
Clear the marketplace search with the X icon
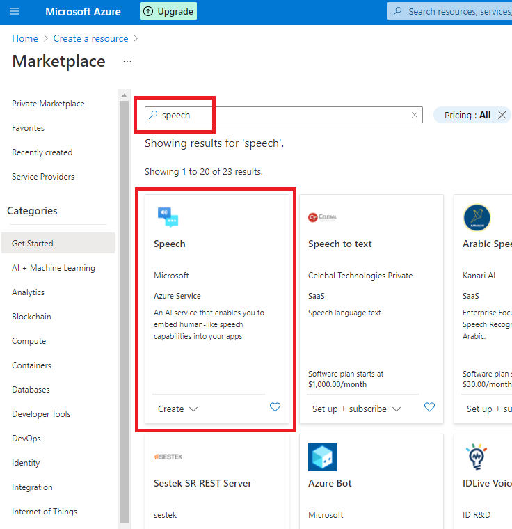pyautogui.click(x=415, y=116)
